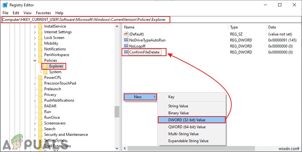The width and height of the screenshot is (302, 152).
Task: Click the Internet Settings folder icon
Action: [40, 32]
